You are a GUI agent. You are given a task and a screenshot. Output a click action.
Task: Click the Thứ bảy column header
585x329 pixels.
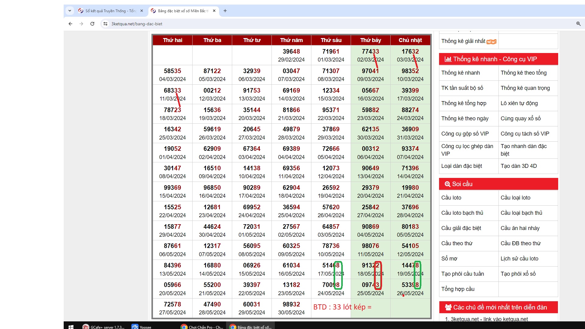pos(370,40)
